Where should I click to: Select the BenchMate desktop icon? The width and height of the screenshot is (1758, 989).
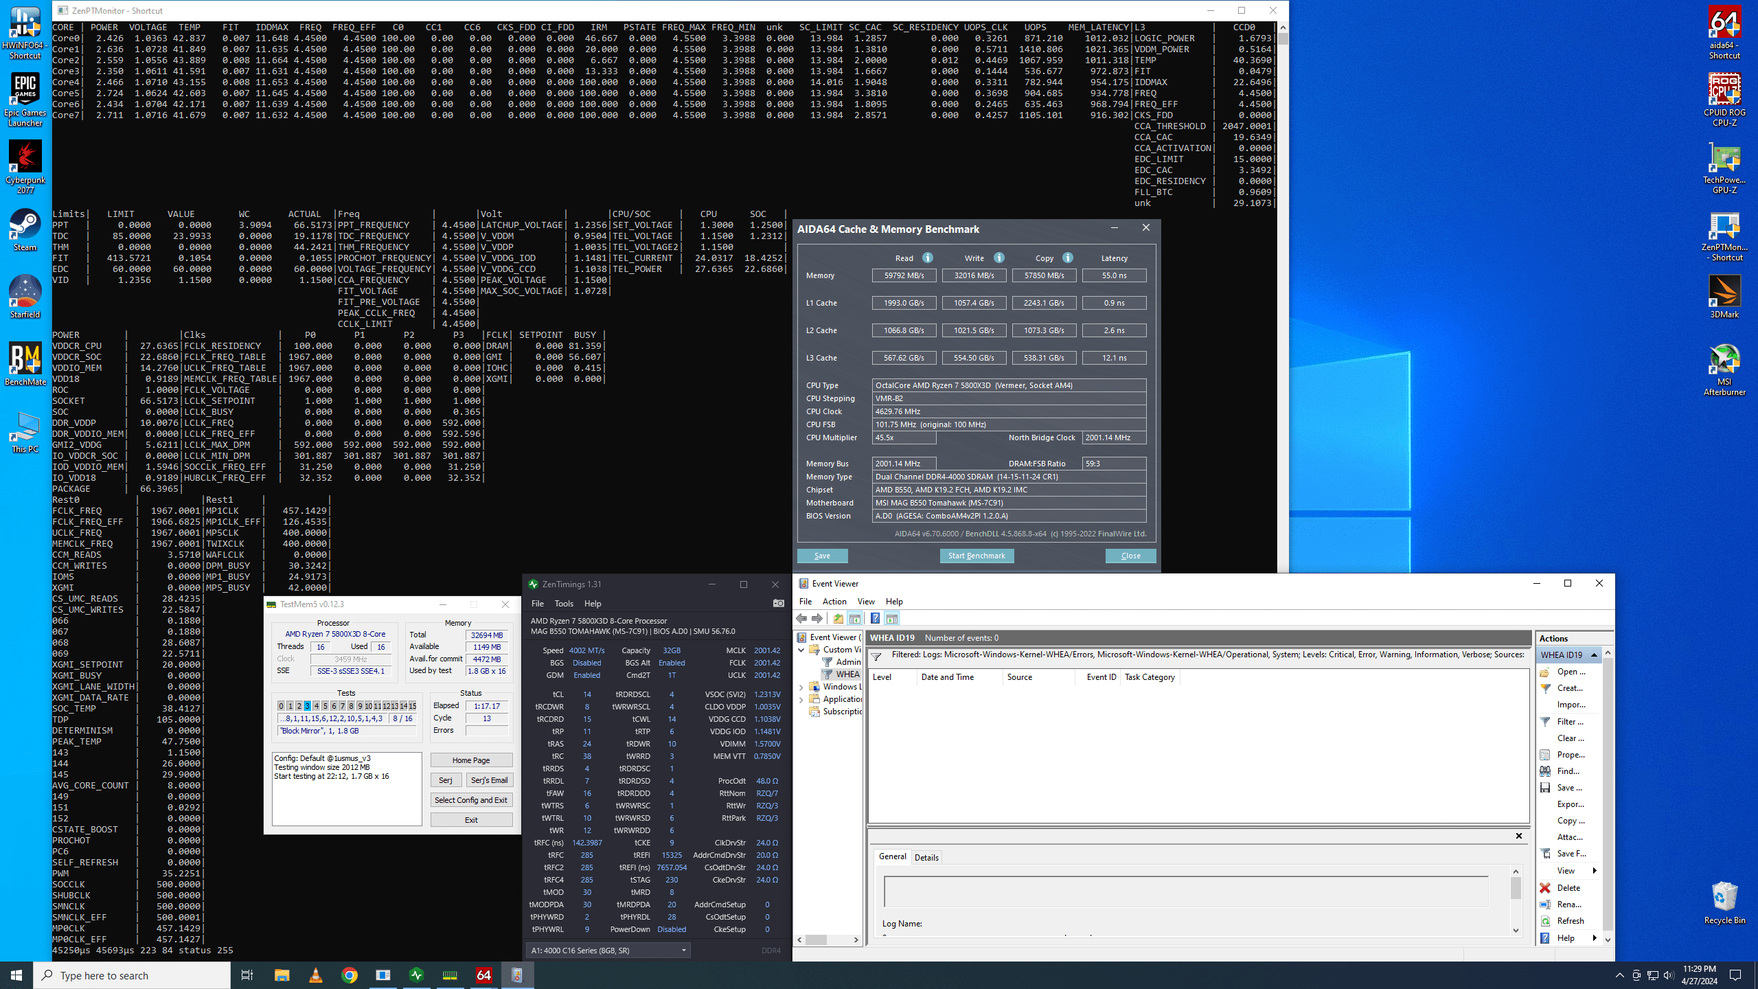[25, 365]
